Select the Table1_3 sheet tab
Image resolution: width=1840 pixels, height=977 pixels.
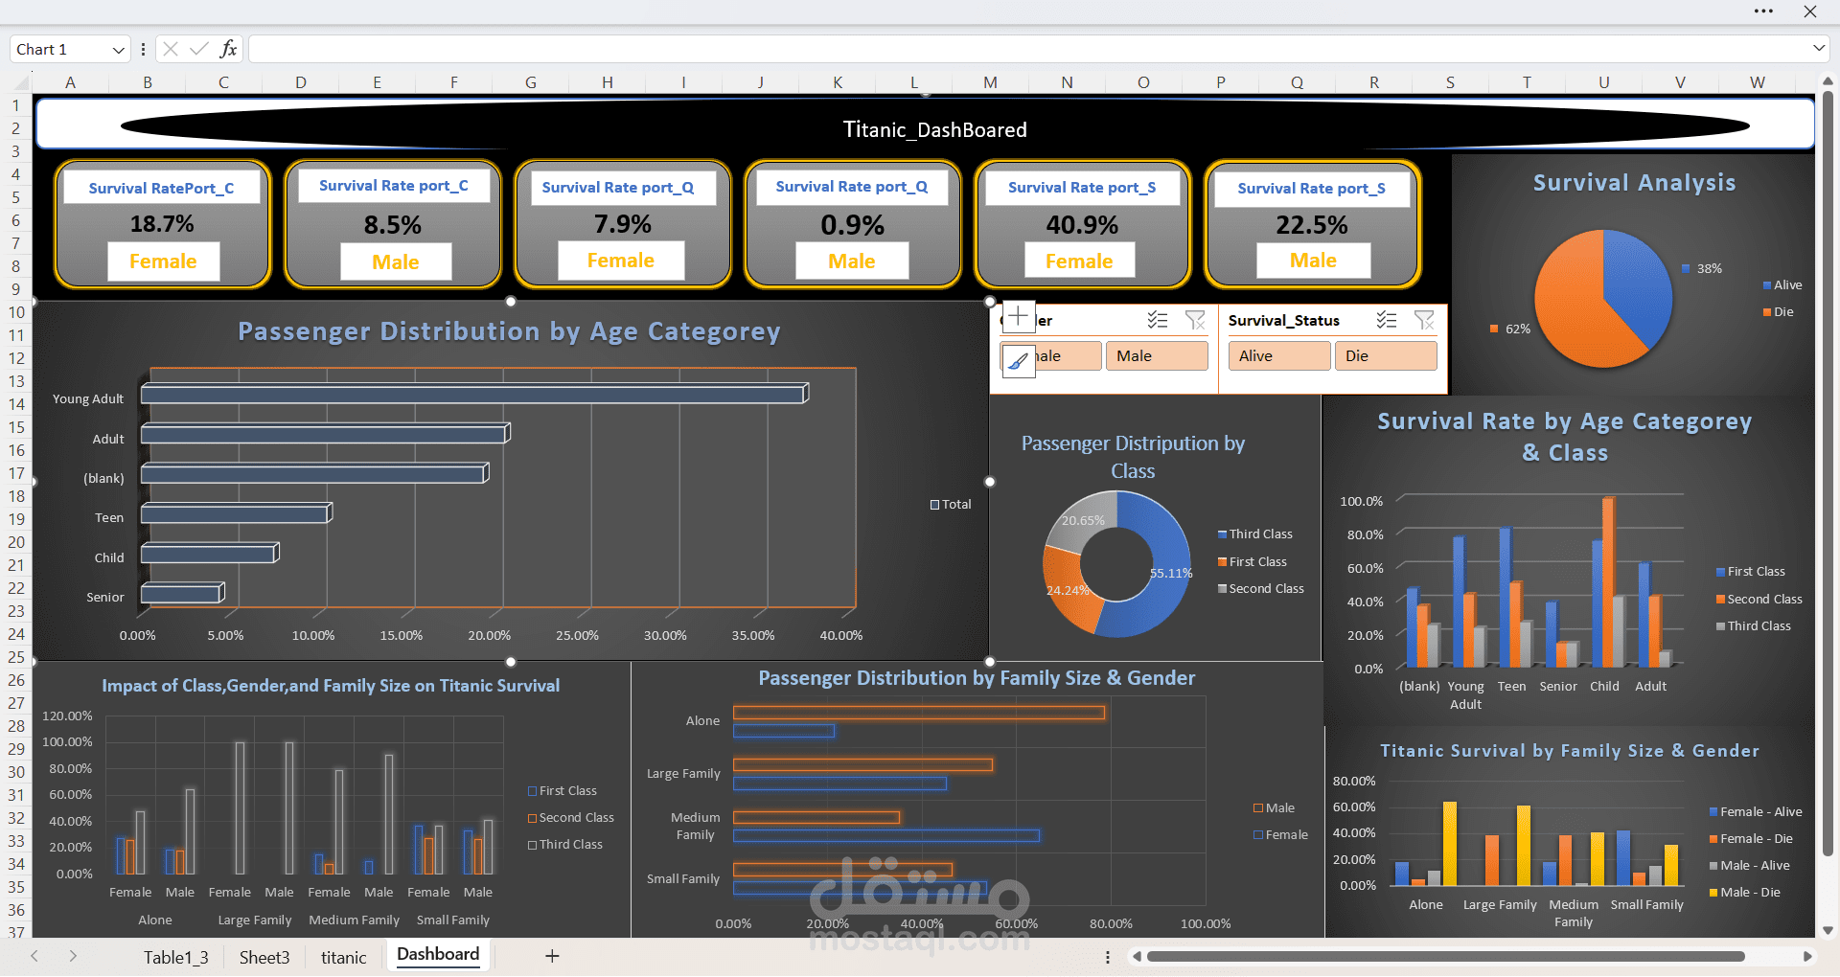point(175,957)
